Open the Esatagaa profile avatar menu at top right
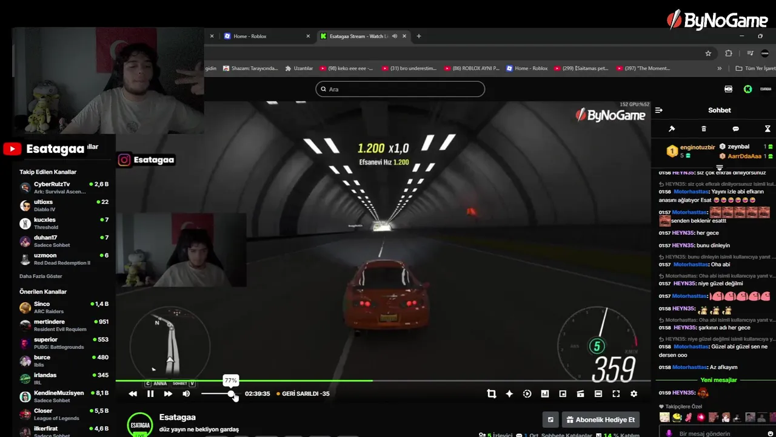This screenshot has width=776, height=437. coord(766,89)
